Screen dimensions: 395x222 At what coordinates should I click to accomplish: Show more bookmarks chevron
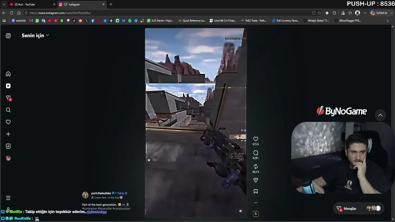[388, 21]
